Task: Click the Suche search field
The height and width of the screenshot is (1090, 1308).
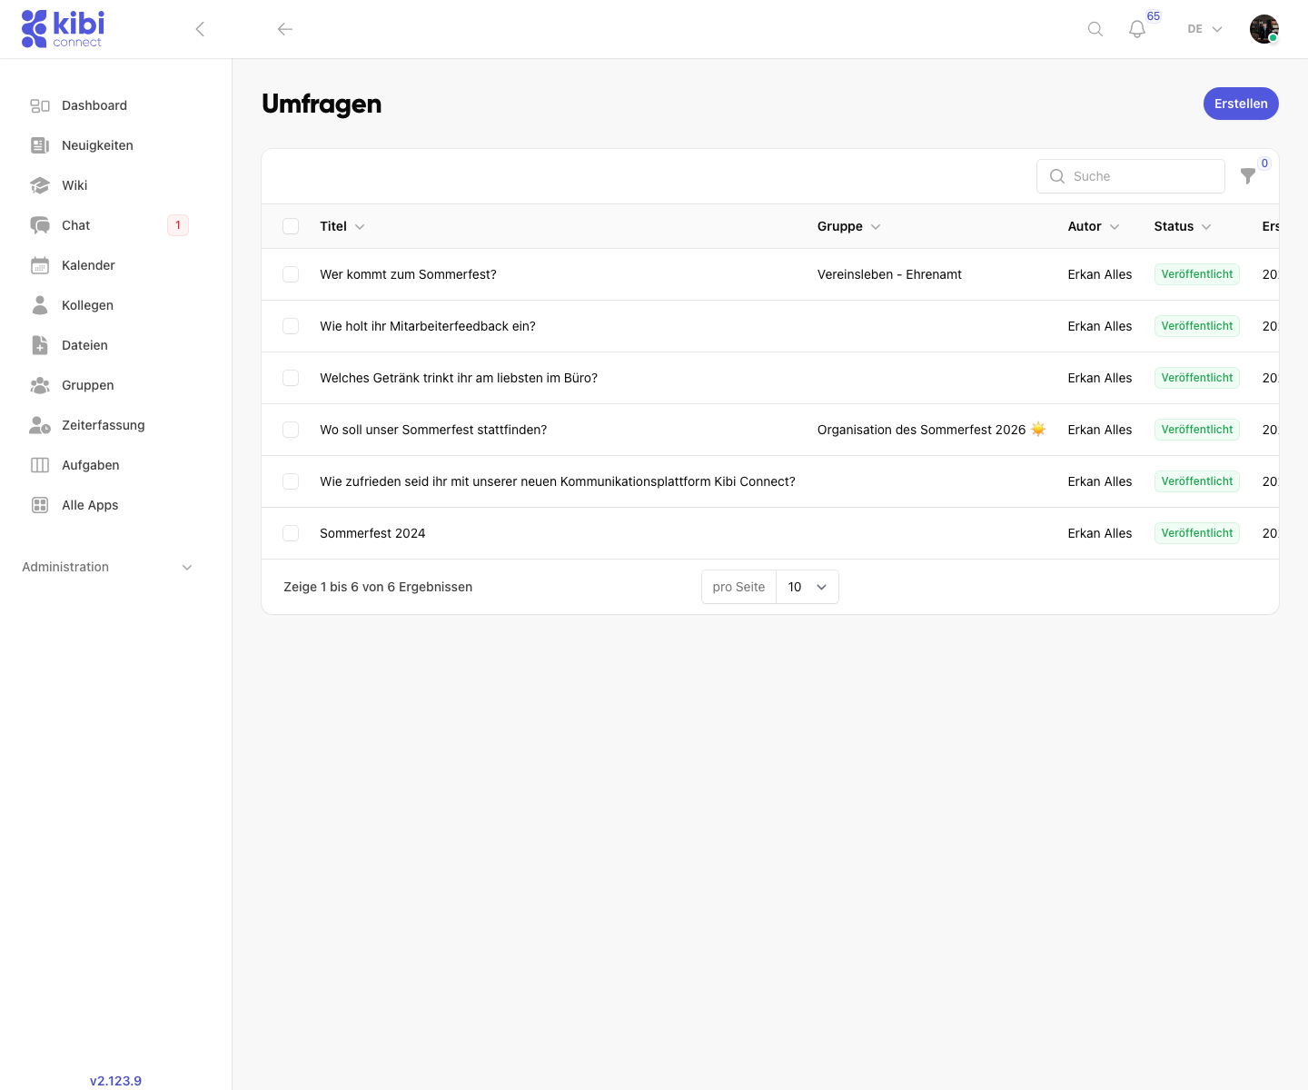Action: [x=1131, y=176]
